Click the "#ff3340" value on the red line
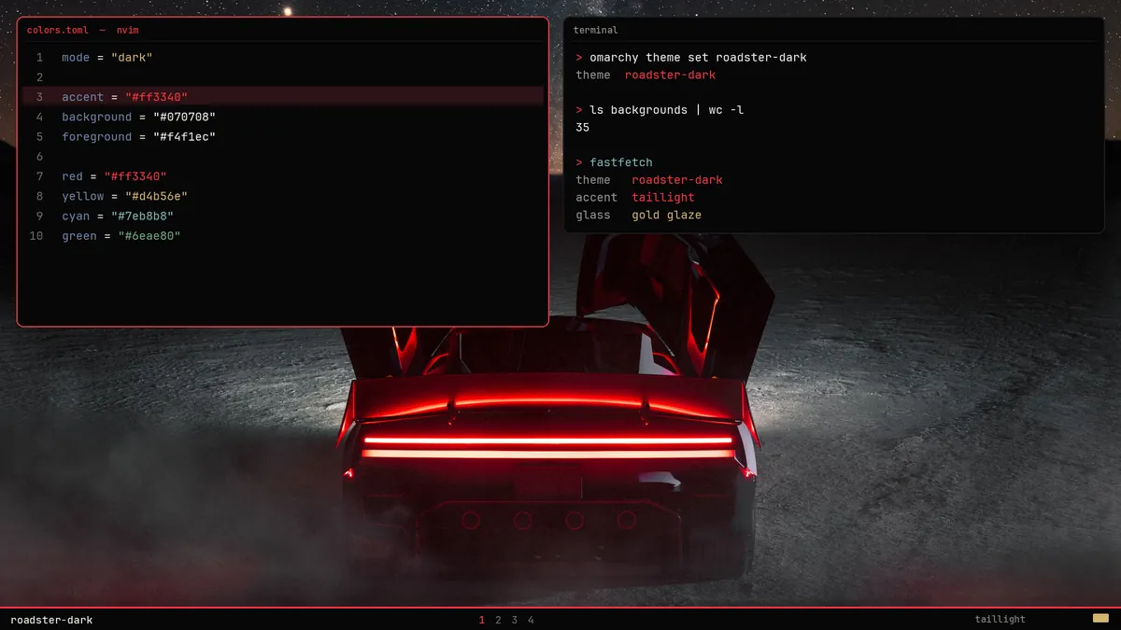Viewport: 1121px width, 630px height. pos(136,176)
